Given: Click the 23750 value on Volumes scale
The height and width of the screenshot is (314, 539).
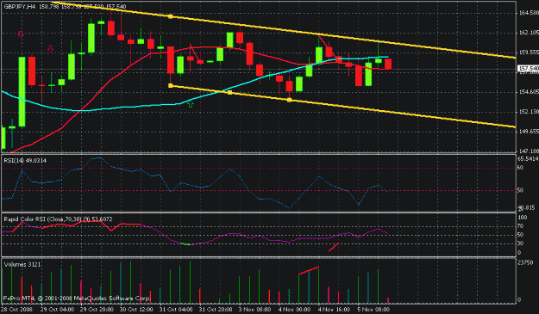Looking at the screenshot, I should click(x=525, y=262).
